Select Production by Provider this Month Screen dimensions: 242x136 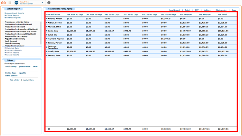pyautogui.click(x=21, y=32)
